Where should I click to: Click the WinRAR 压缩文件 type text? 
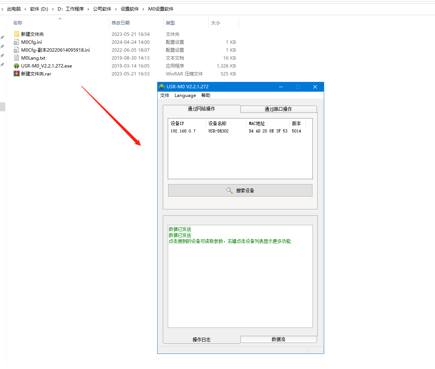184,74
